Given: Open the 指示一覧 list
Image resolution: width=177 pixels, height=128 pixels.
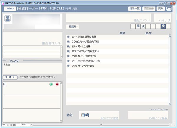Looking at the screenshot, I should click(x=134, y=9).
